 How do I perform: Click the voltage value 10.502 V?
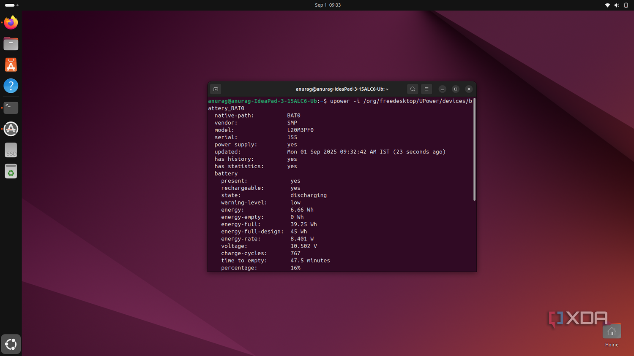point(303,246)
